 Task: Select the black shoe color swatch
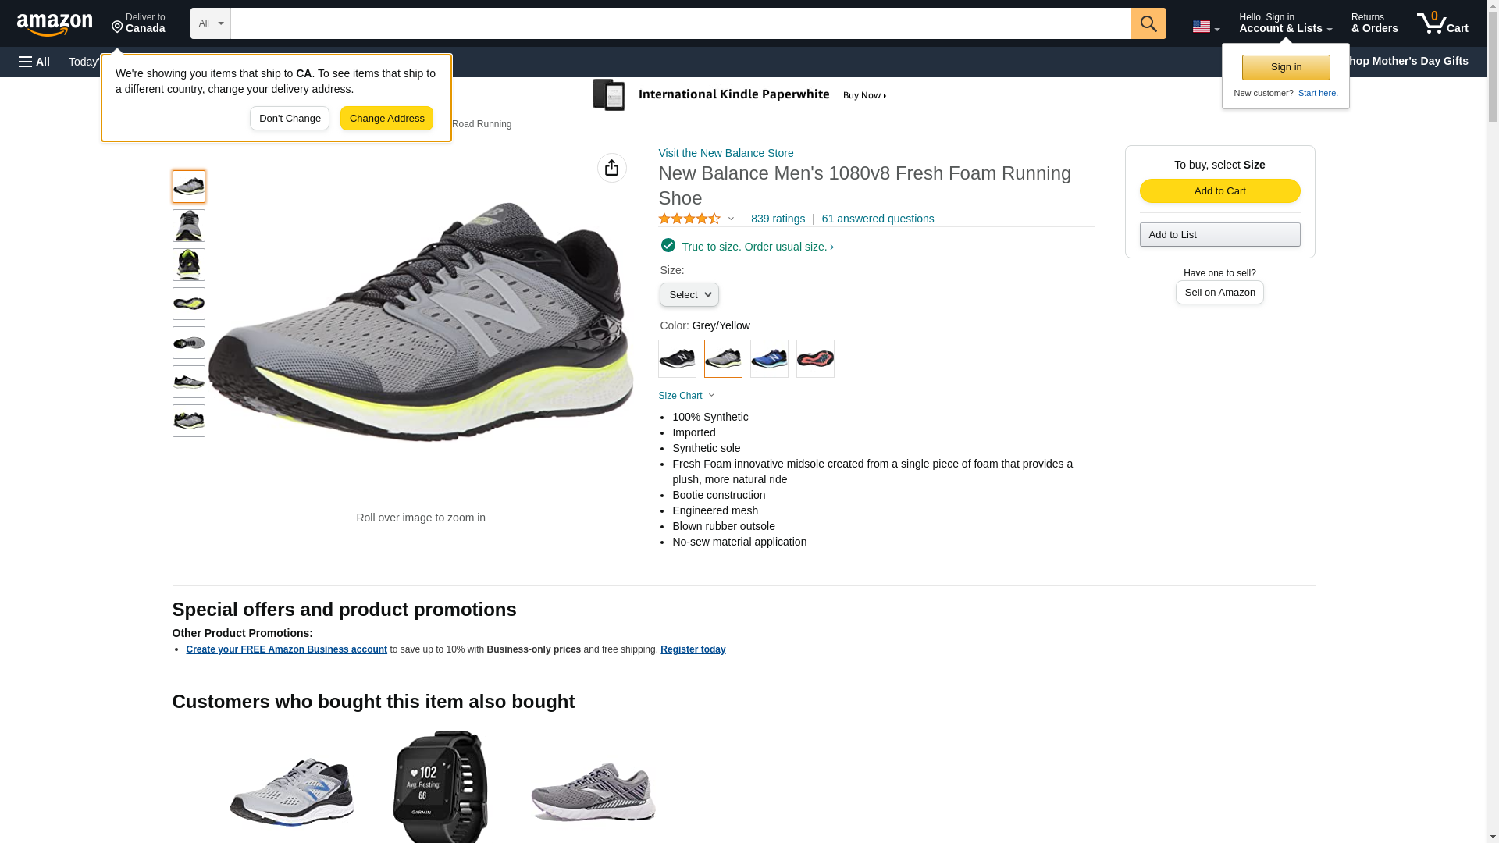(677, 359)
